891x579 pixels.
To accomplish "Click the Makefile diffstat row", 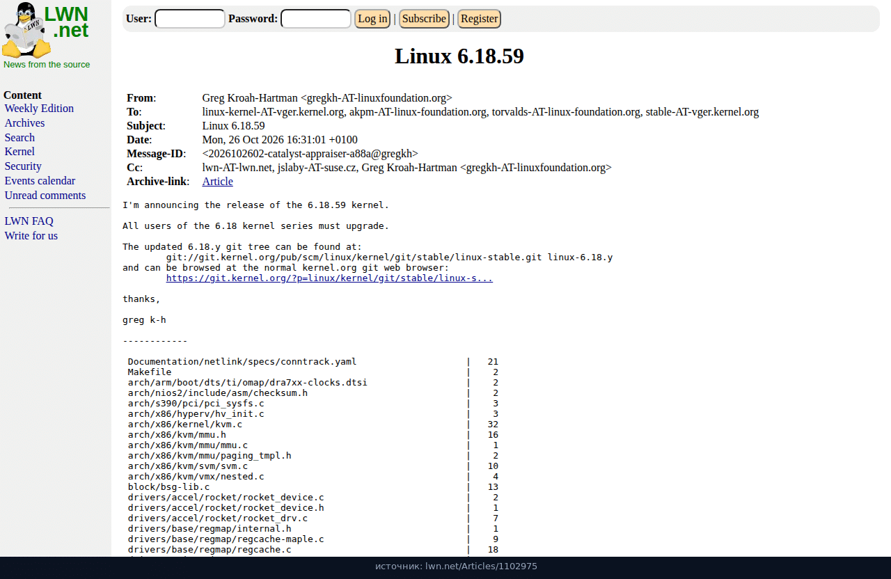I will tap(313, 372).
